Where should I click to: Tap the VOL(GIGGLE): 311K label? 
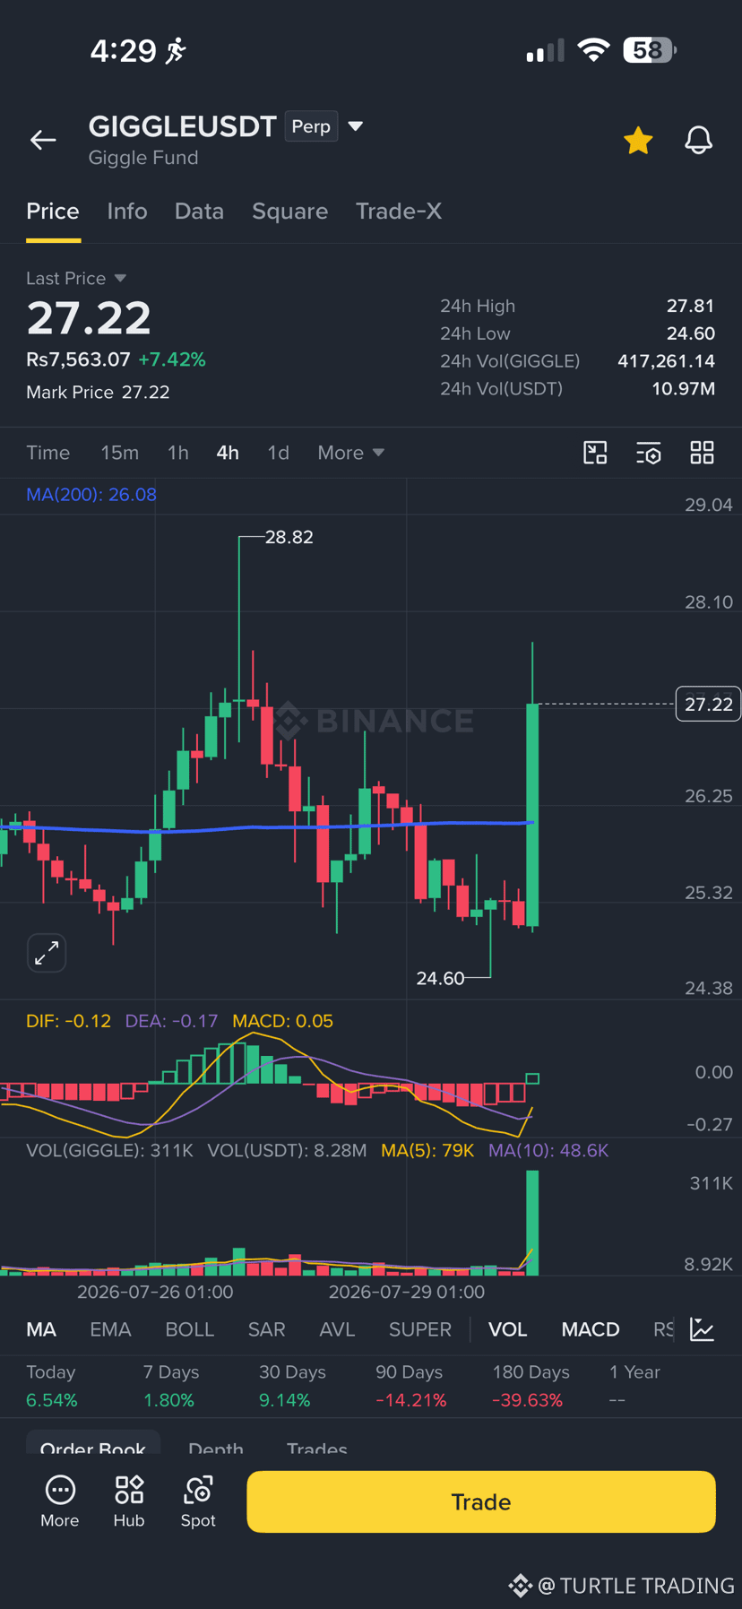[x=110, y=1150]
